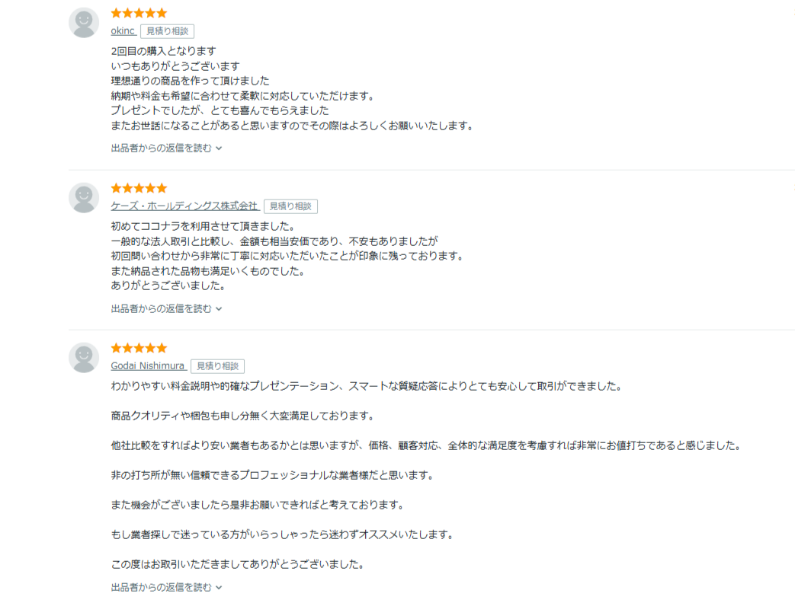This screenshot has width=795, height=603.
Task: Click the star rating above Godai Nishimura
Action: tap(139, 348)
